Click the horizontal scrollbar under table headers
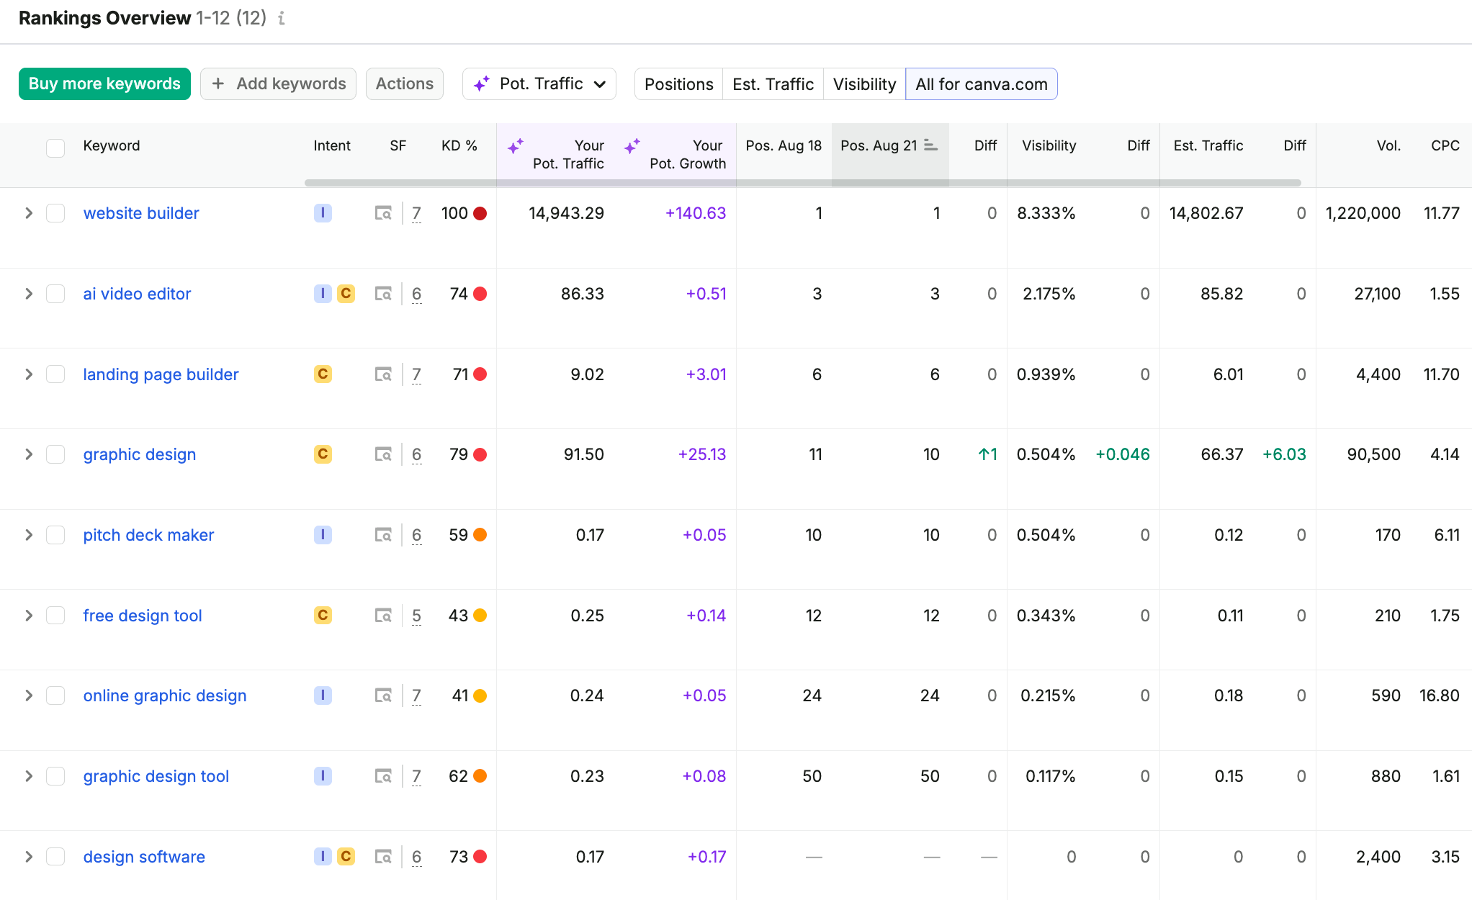 tap(802, 183)
